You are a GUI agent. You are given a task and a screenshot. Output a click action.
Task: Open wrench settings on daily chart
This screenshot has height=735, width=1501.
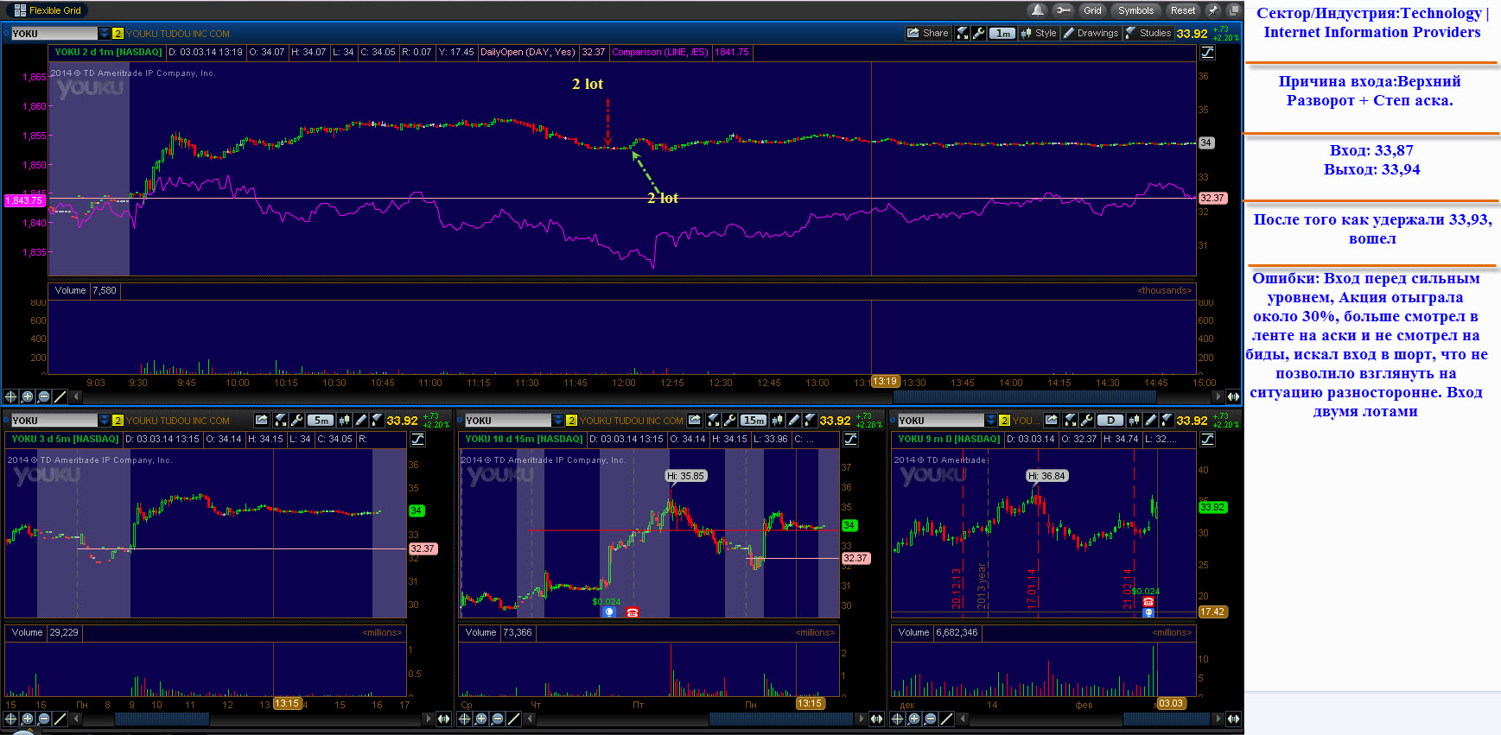1086,420
